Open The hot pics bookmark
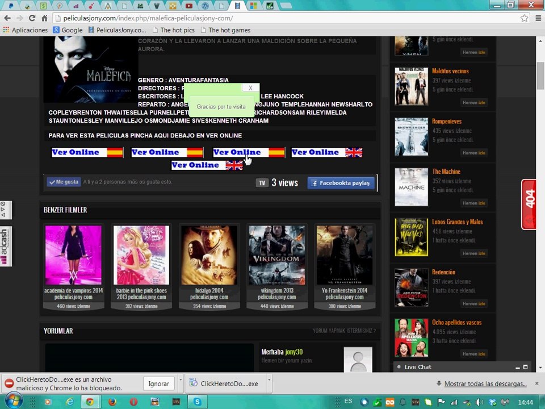Image resolution: width=545 pixels, height=409 pixels. [x=174, y=30]
